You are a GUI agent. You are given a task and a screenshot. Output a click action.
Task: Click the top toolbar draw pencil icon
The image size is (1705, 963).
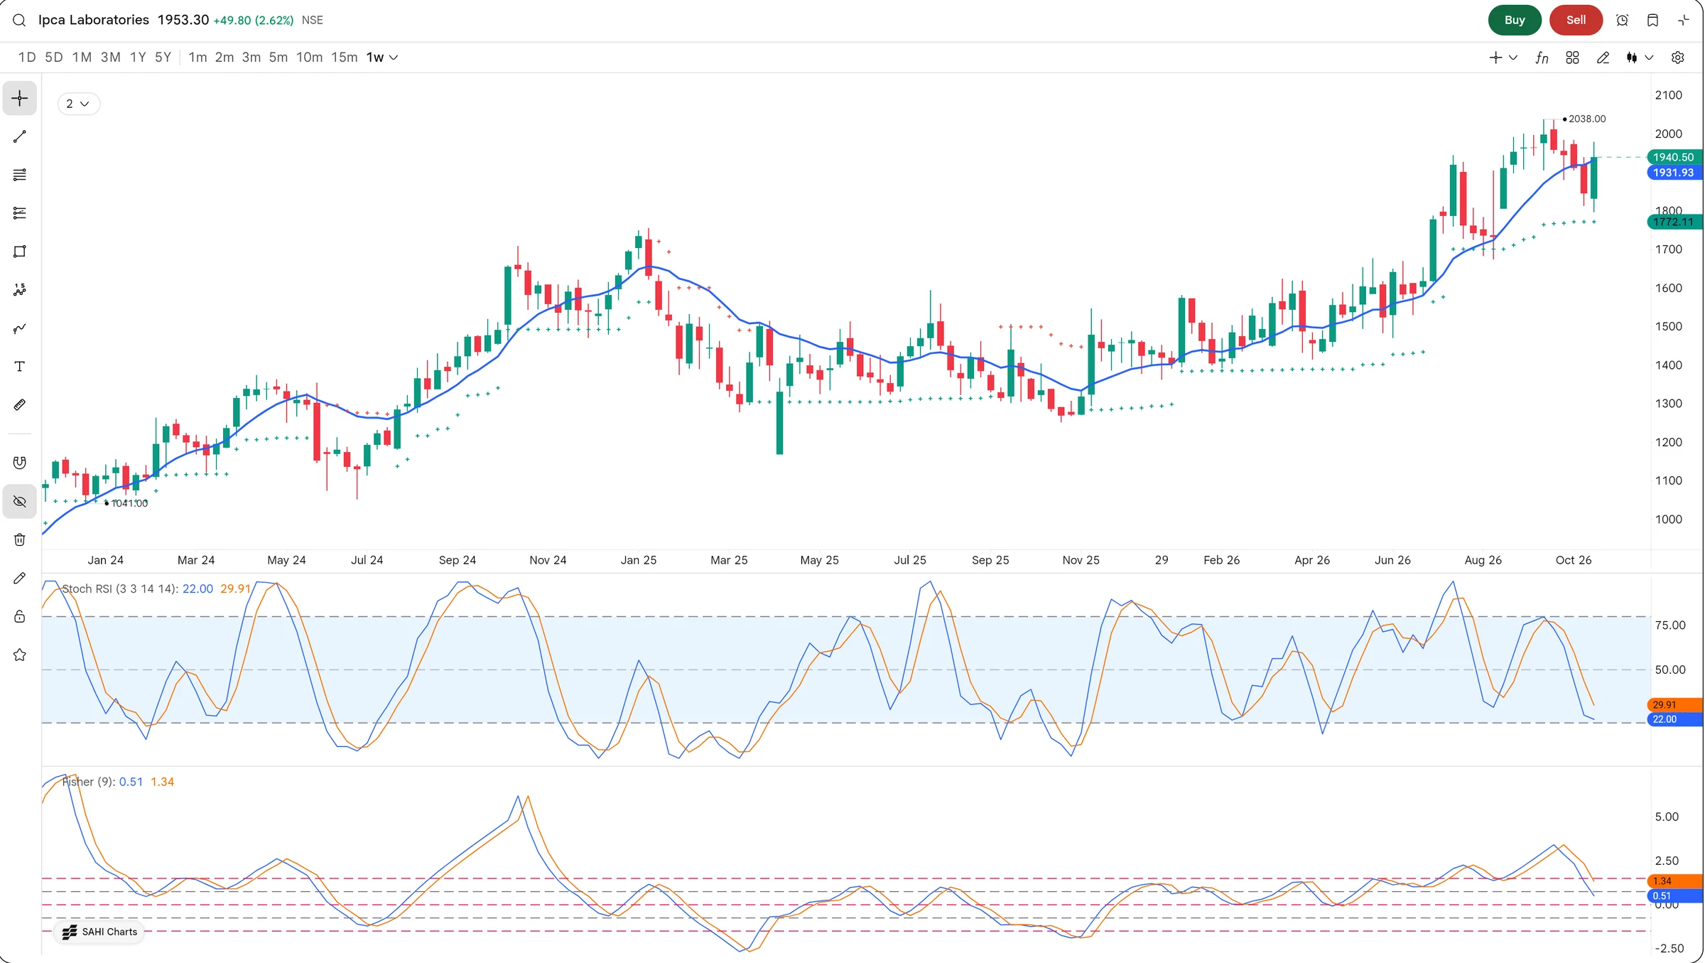pyautogui.click(x=1603, y=58)
